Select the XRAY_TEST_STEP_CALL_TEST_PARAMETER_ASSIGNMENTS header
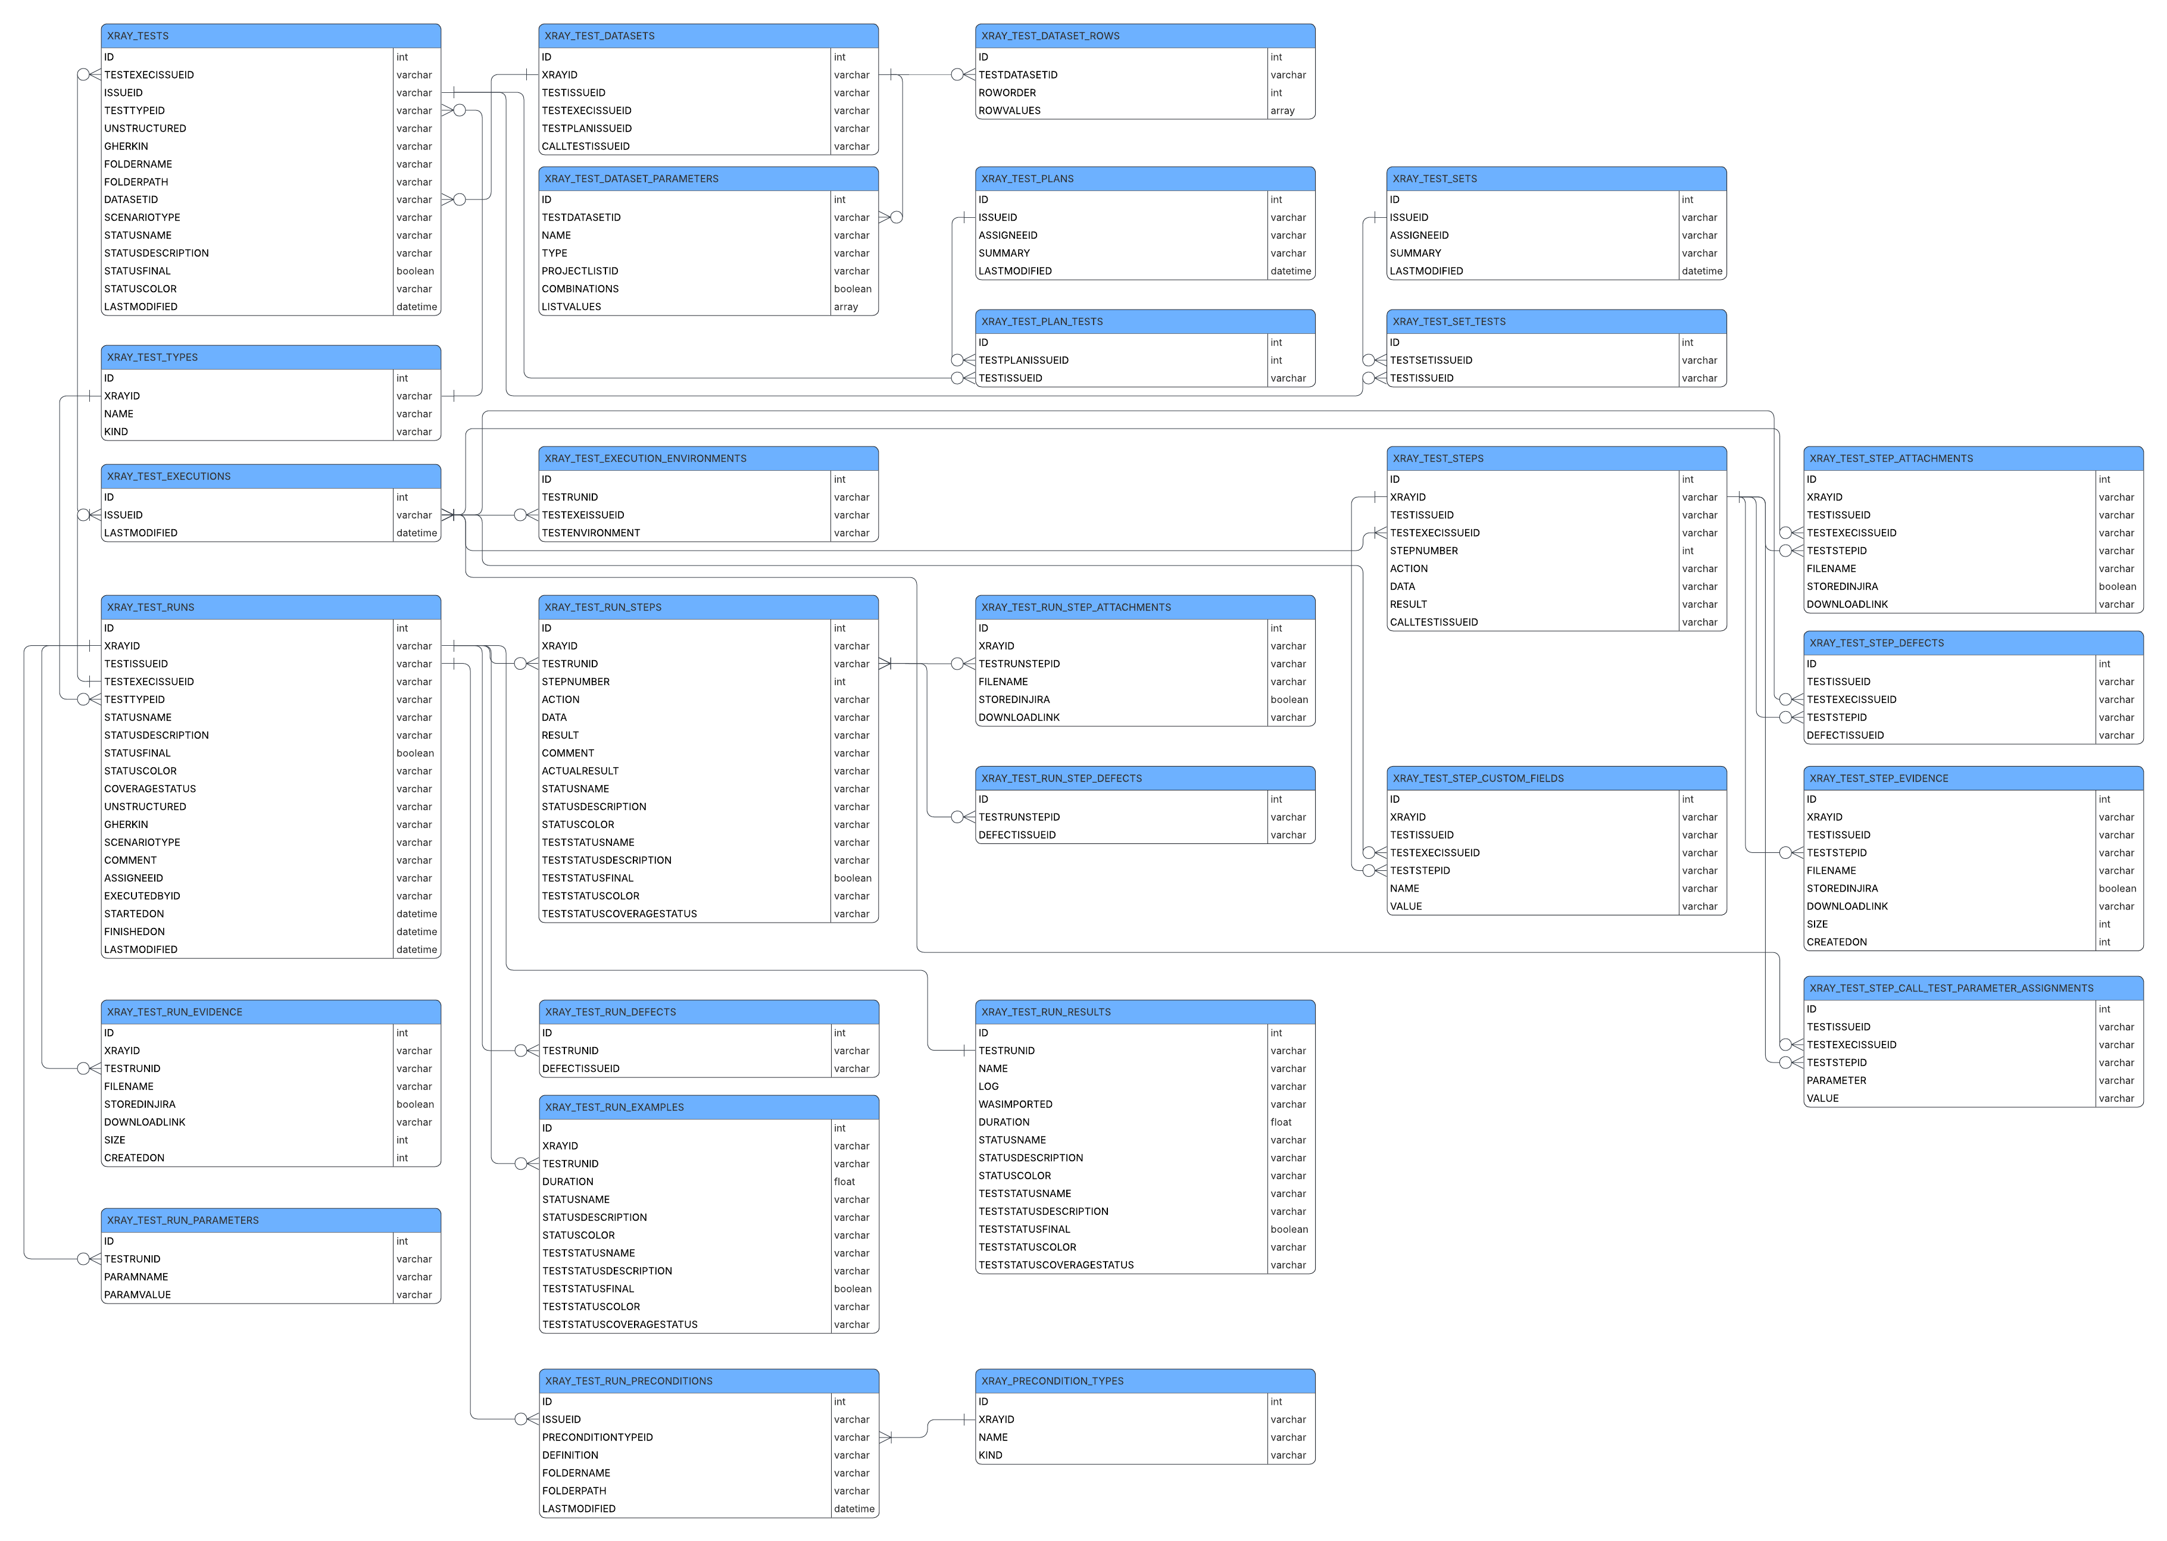The height and width of the screenshot is (1541, 2167). [x=1972, y=988]
